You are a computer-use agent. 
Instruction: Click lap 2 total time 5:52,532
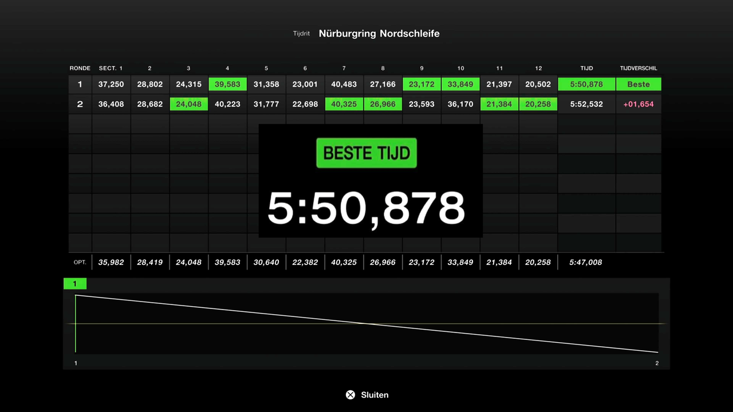[x=586, y=104]
